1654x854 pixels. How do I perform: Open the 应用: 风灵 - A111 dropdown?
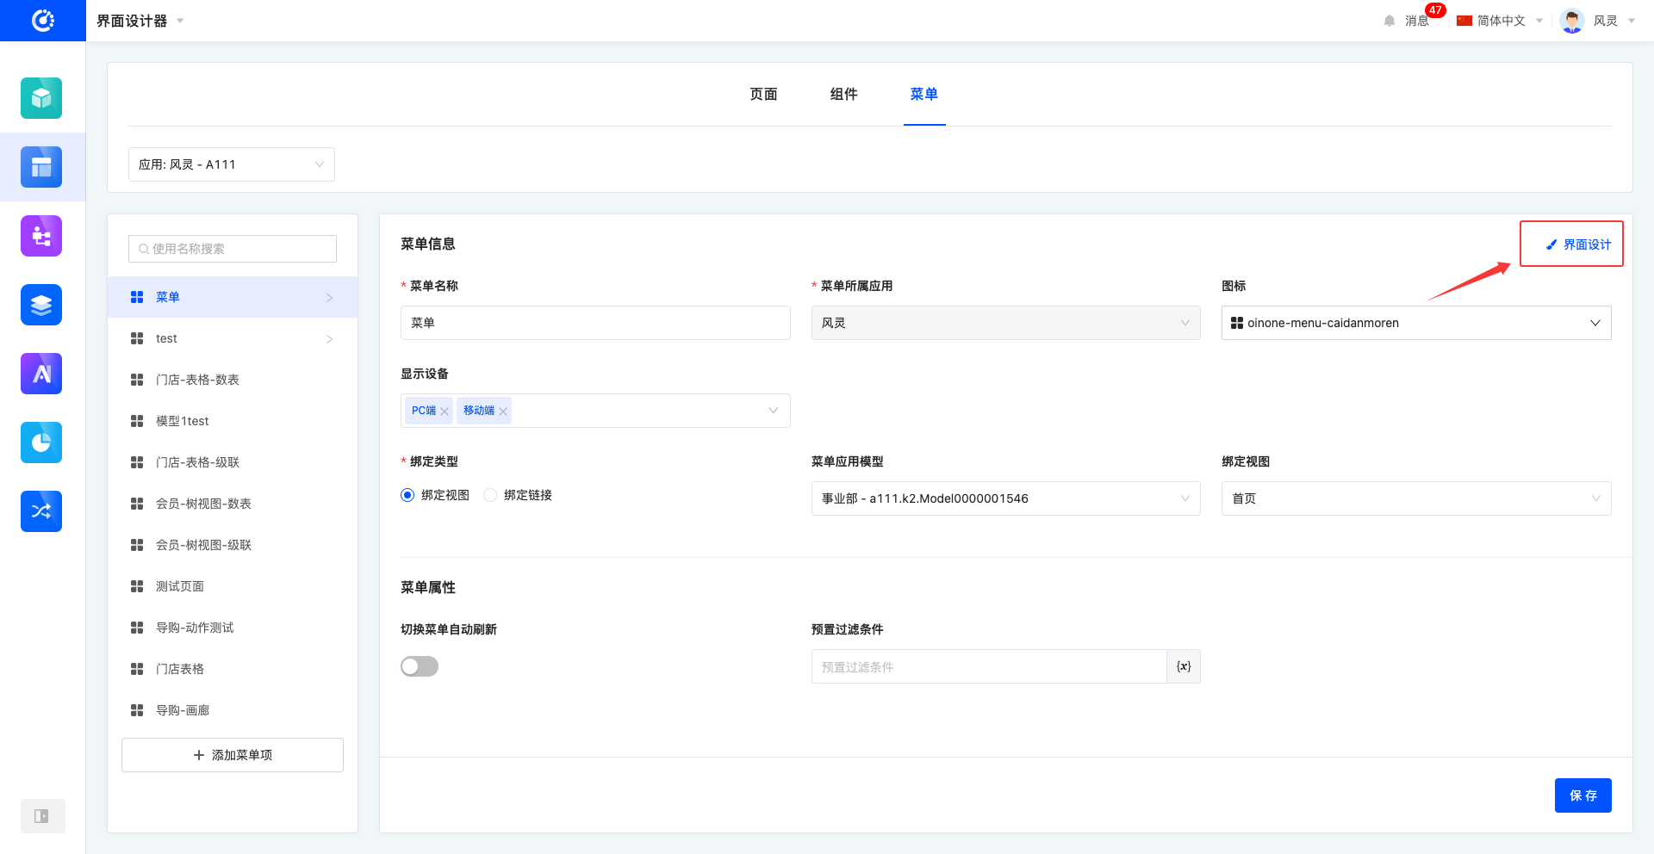[x=231, y=164]
